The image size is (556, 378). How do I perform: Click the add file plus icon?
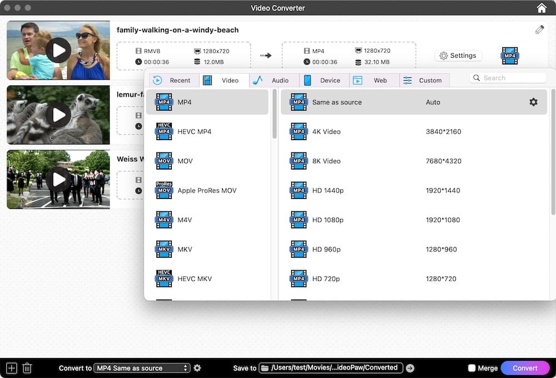pos(11,368)
